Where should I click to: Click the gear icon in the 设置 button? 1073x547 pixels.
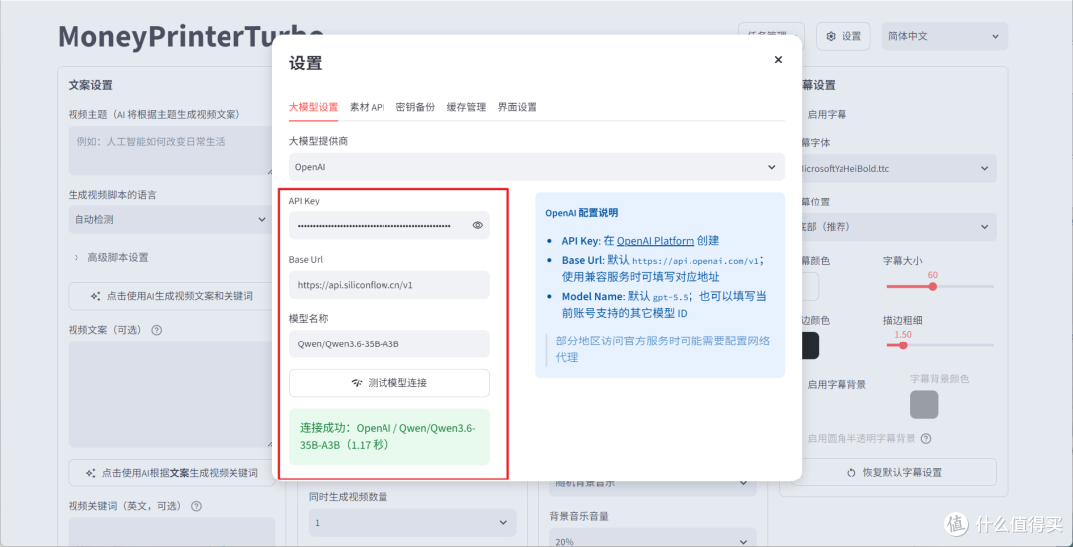(831, 37)
